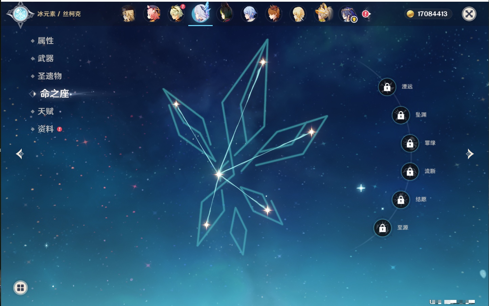Select the highlighted silver-haired Skirk avatar

click(x=200, y=14)
